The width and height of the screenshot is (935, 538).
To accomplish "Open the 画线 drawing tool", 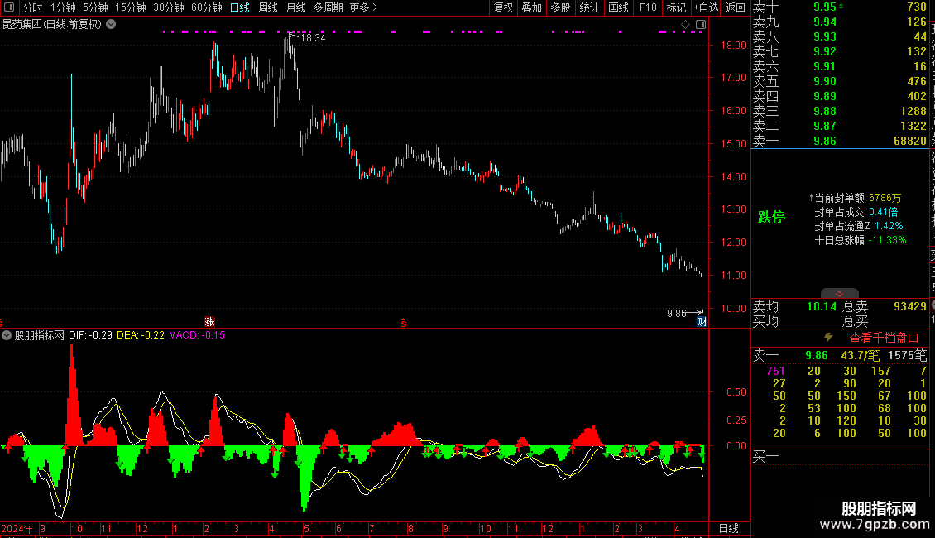I will coord(618,7).
